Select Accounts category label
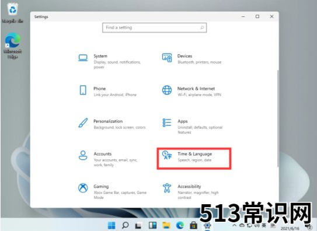Screen dimensions: 317x231 [103, 154]
